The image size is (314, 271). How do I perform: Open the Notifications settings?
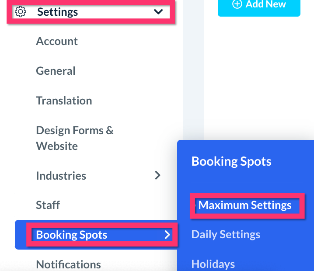coord(68,264)
